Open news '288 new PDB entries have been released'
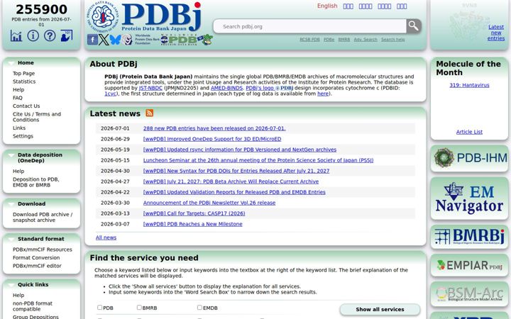The width and height of the screenshot is (511, 319). click(214, 128)
